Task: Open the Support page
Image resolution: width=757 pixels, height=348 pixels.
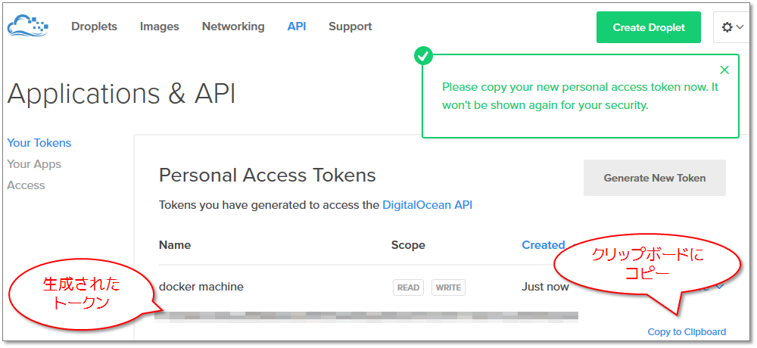Action: coord(350,26)
